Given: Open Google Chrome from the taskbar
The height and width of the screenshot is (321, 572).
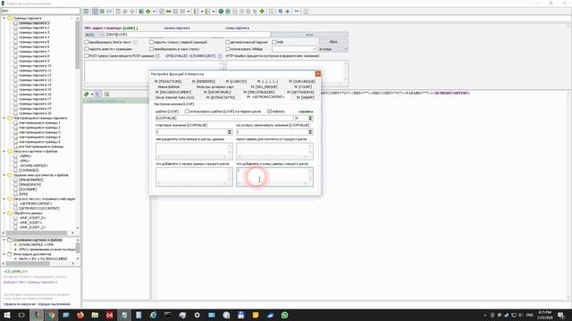Looking at the screenshot, I should click(52, 315).
